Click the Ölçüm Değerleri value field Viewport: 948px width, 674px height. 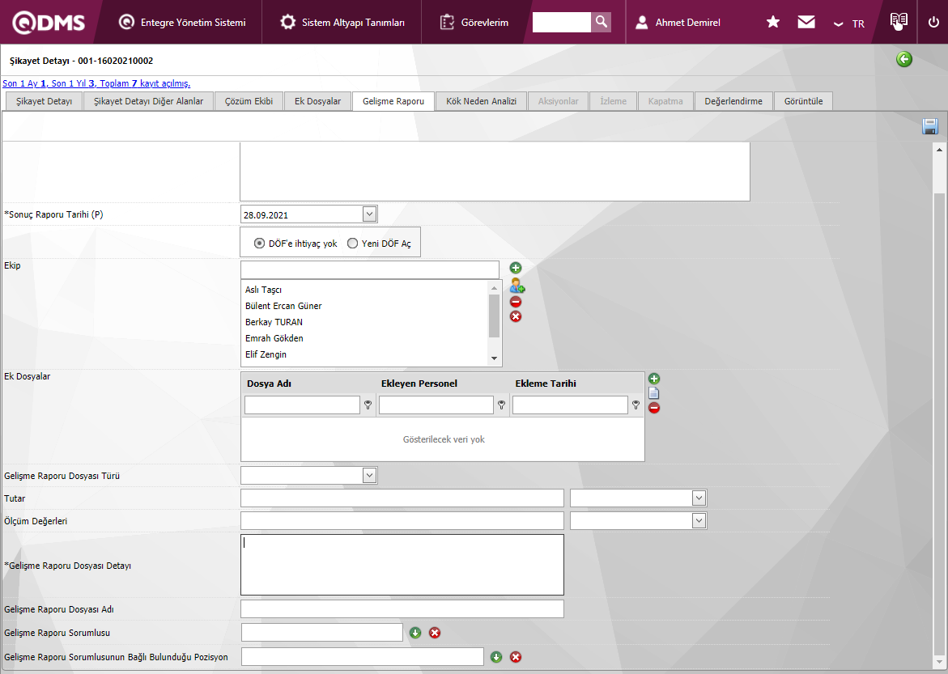tap(402, 520)
